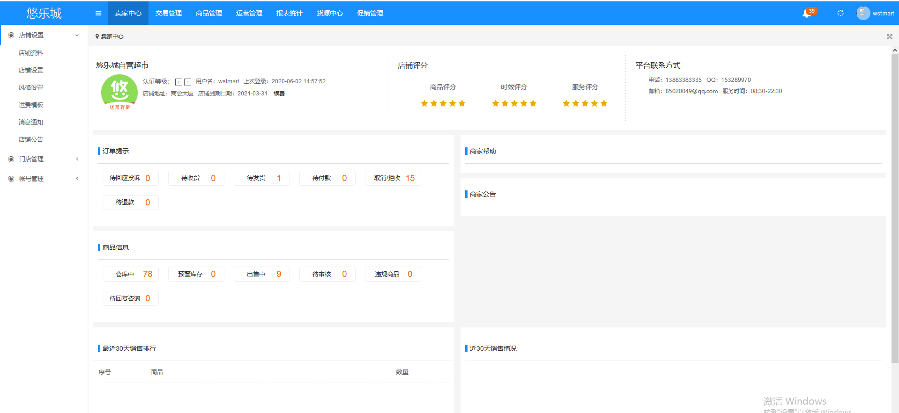Click the fifth star in 商品评分
899x413 pixels.
click(462, 103)
